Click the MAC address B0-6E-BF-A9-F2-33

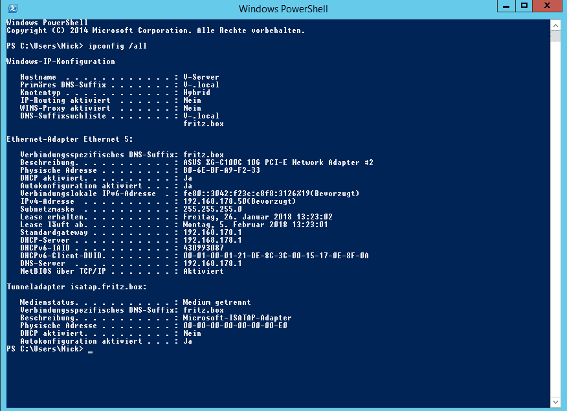[221, 170]
